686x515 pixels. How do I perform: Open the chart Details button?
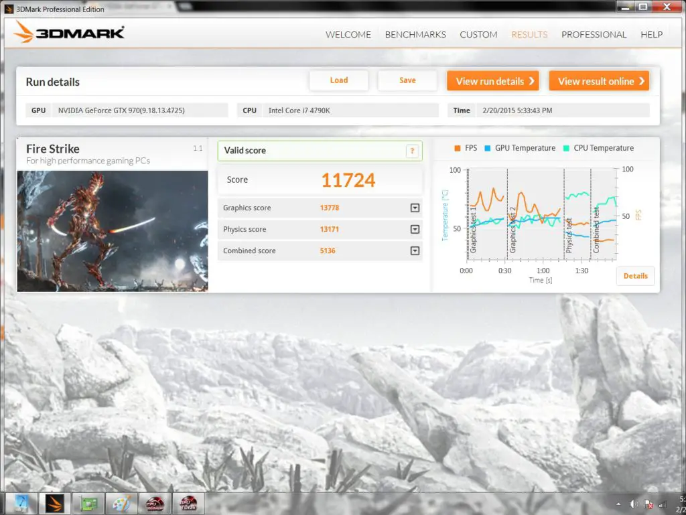tap(635, 276)
